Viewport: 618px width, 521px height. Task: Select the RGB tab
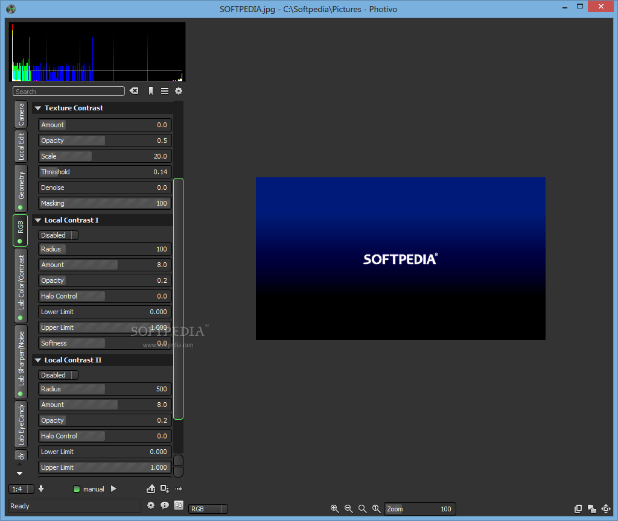pos(21,230)
